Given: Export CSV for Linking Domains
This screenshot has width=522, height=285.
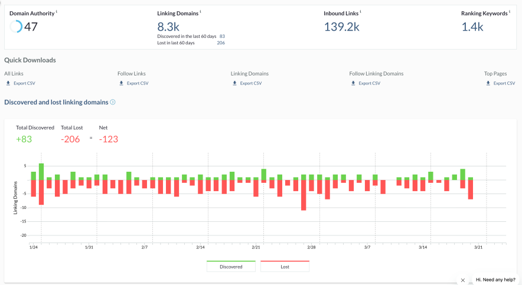Looking at the screenshot, I should (x=251, y=83).
